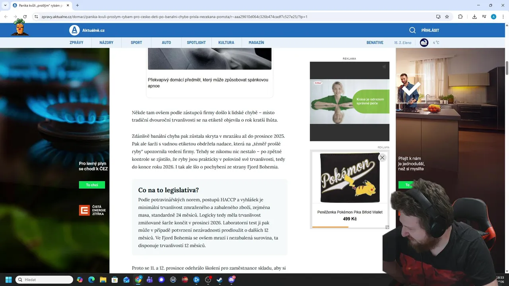
Task: Reload the current page
Action: [25, 17]
